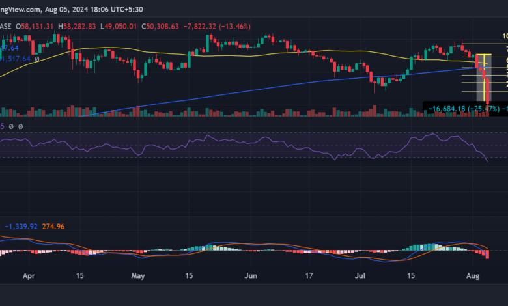Click the Apr label on time axis
508x306 pixels.
click(29, 276)
